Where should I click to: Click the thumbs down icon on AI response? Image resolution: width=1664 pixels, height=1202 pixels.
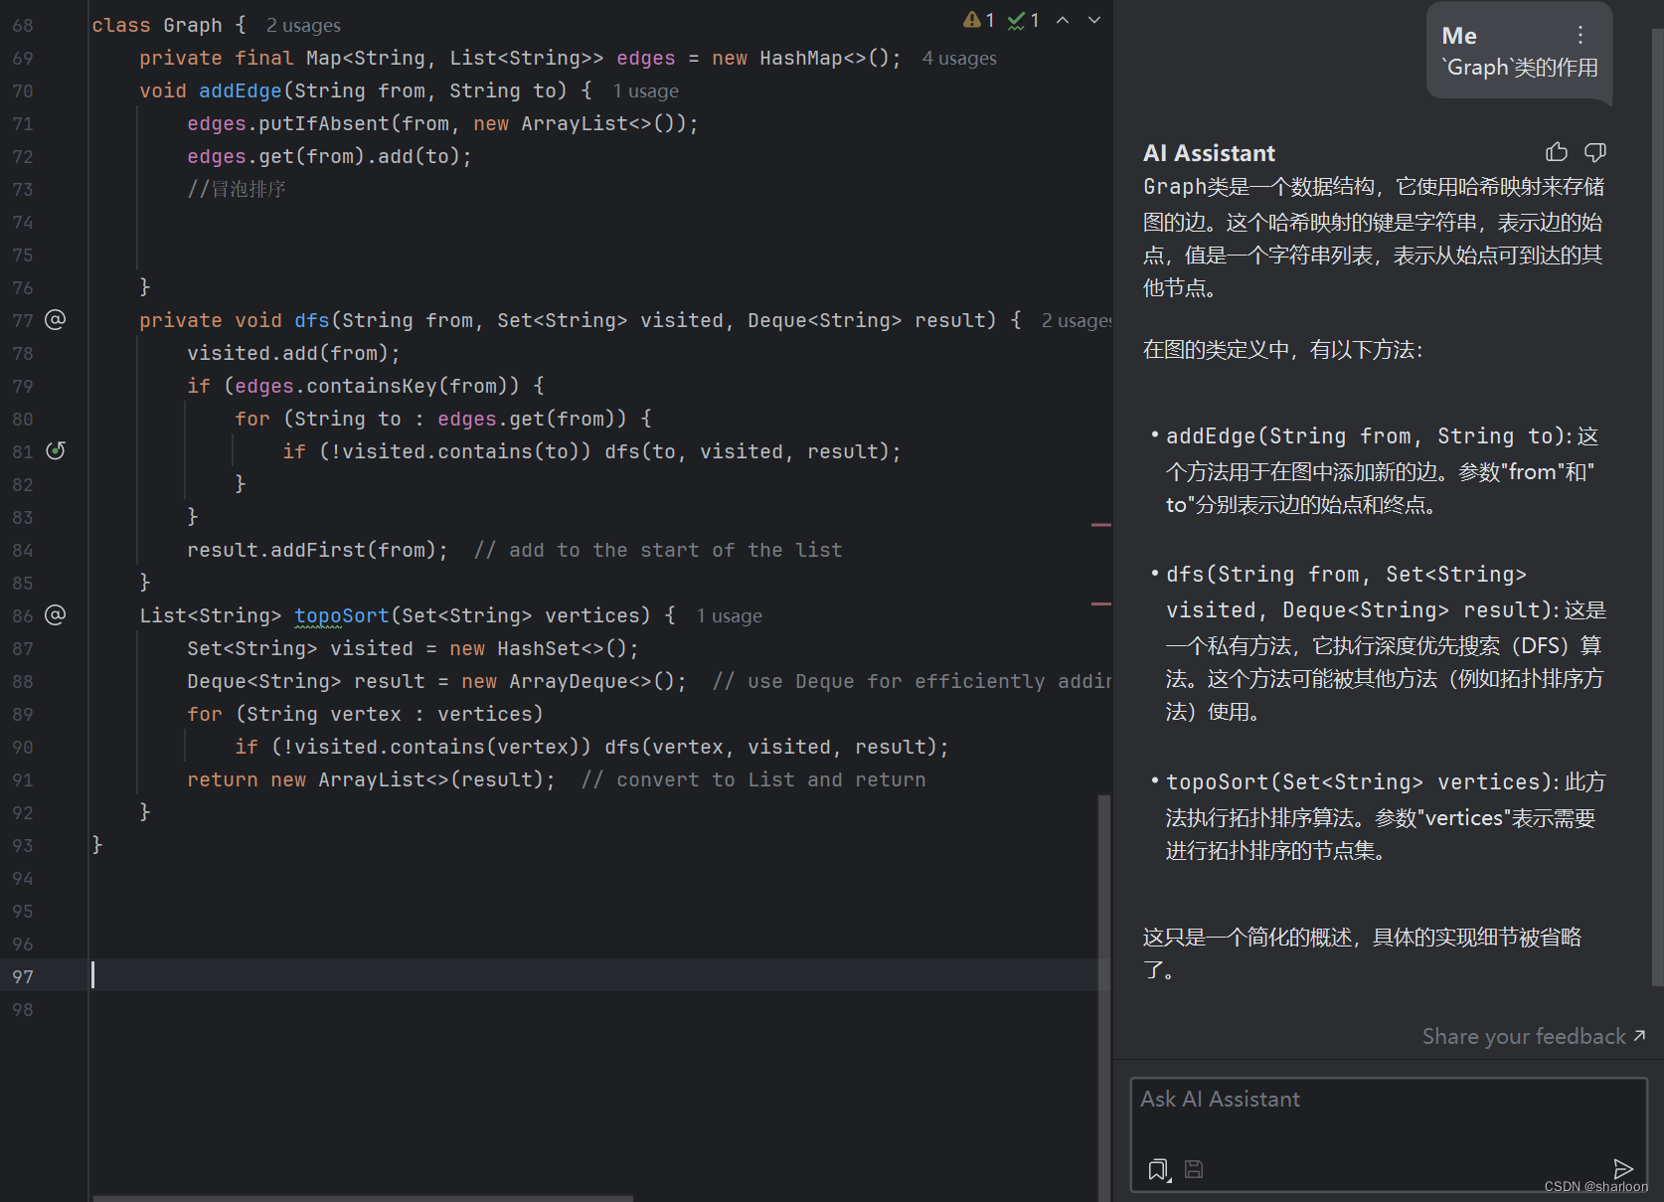point(1595,152)
